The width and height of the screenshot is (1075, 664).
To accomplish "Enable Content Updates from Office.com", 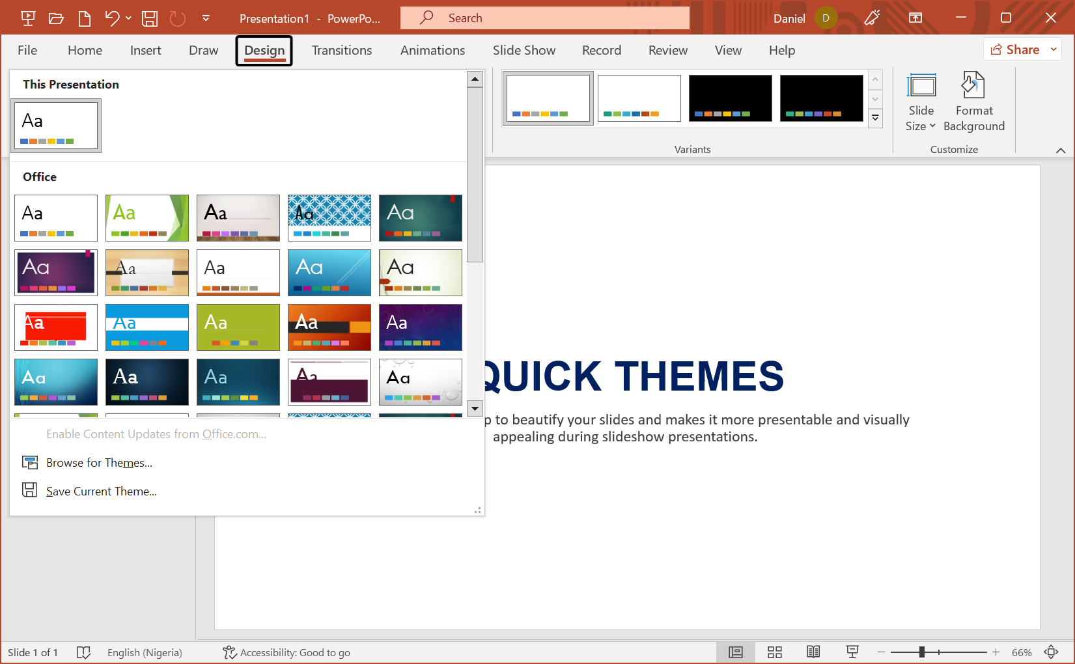I will pos(156,434).
